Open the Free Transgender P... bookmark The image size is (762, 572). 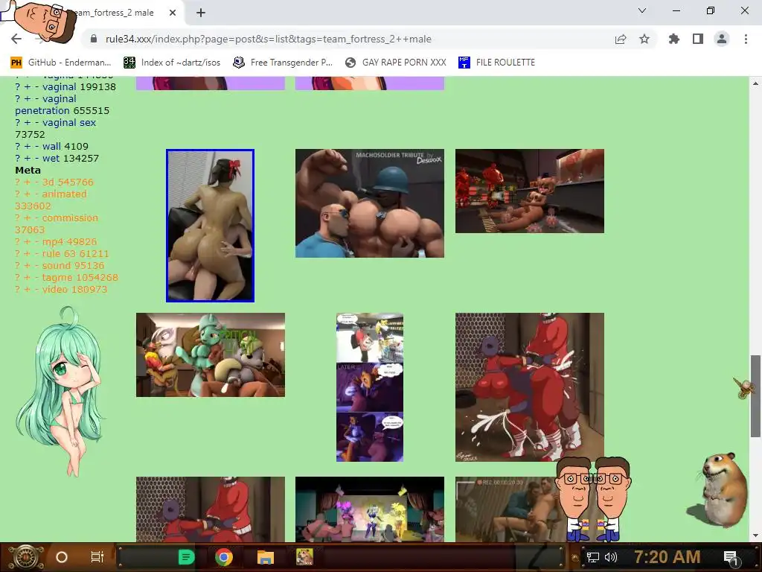283,63
